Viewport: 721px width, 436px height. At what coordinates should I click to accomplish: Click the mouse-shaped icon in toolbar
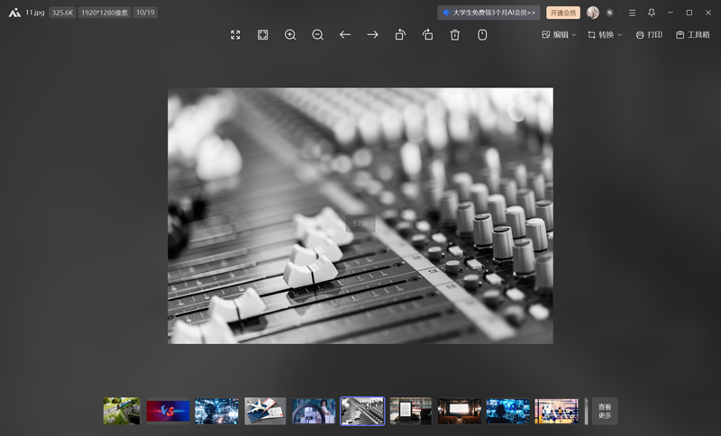[x=482, y=34]
